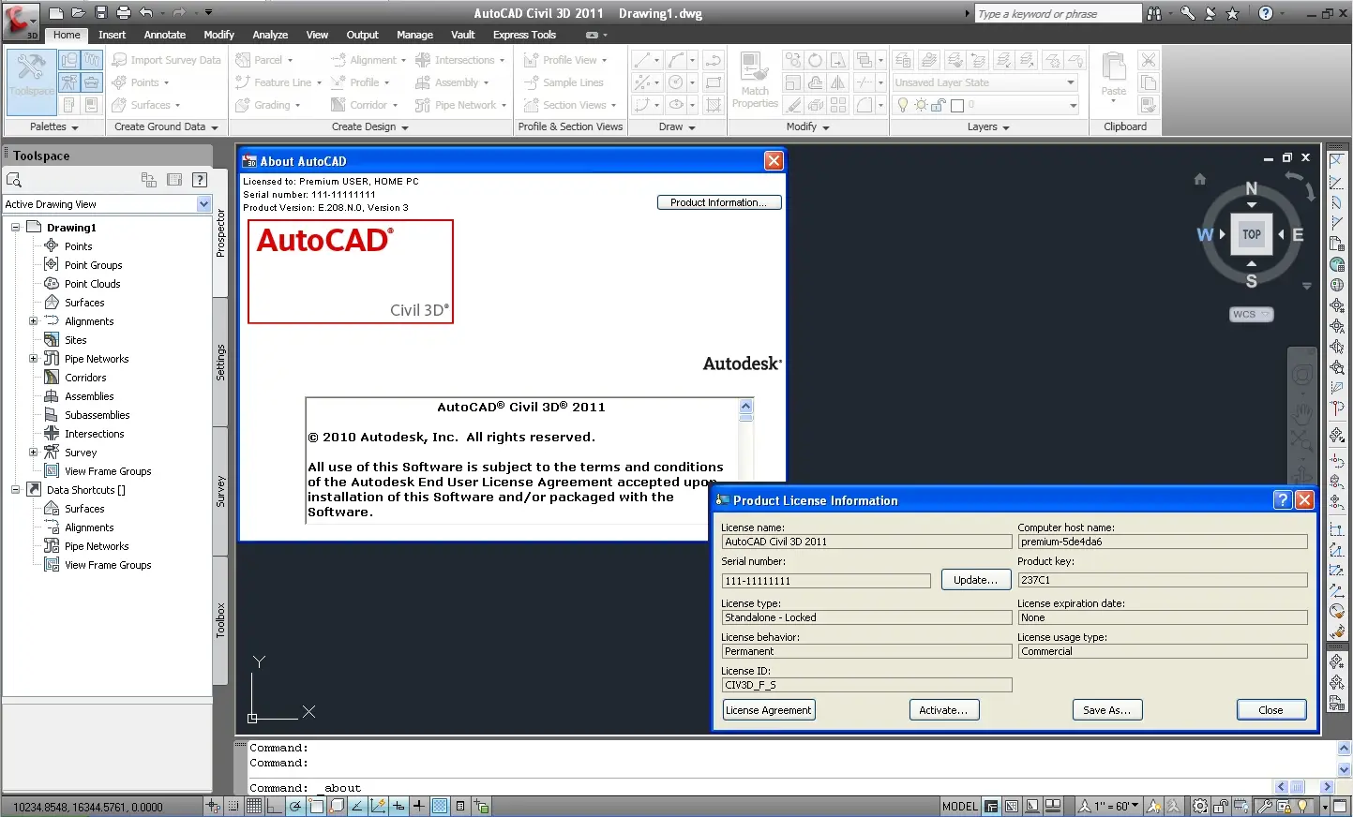This screenshot has height=817, width=1353.
Task: Click the ViewCube Home icon
Action: click(x=1199, y=179)
